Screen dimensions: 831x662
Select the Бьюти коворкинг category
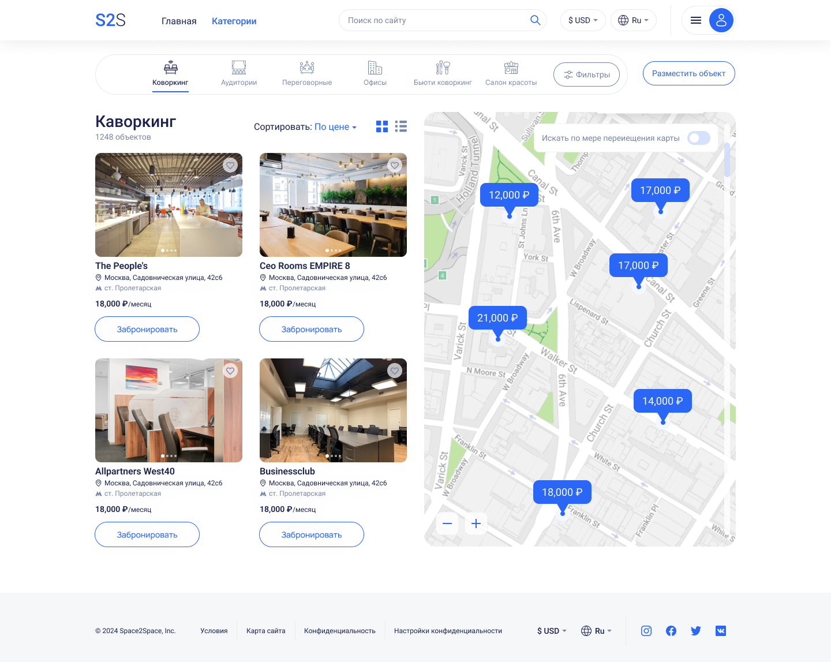[x=443, y=74]
